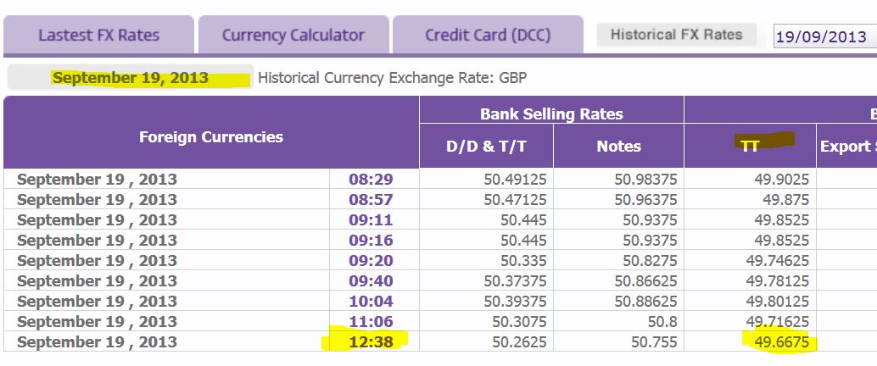The image size is (877, 366).
Task: Click the Historical FX Rates button
Action: pyautogui.click(x=676, y=35)
